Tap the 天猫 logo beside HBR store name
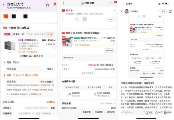 tap(5, 27)
